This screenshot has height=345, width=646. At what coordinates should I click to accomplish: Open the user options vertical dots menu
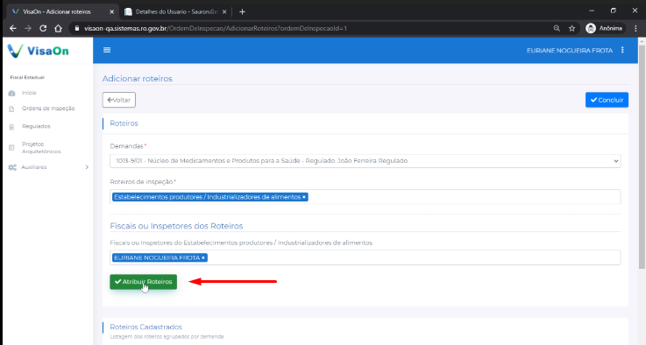622,50
